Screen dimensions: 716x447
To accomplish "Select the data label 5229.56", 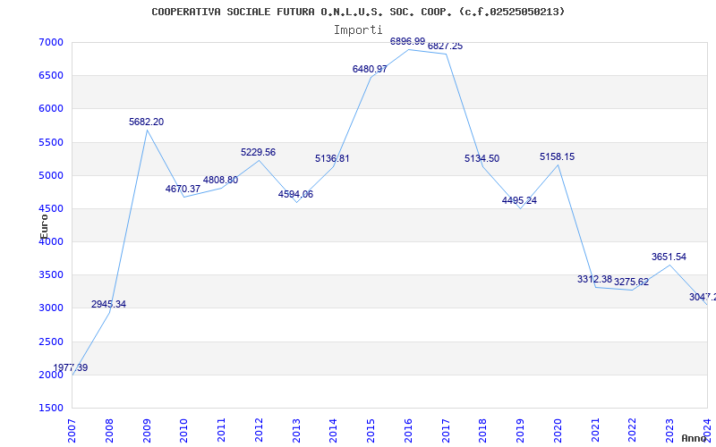I will pos(258,152).
